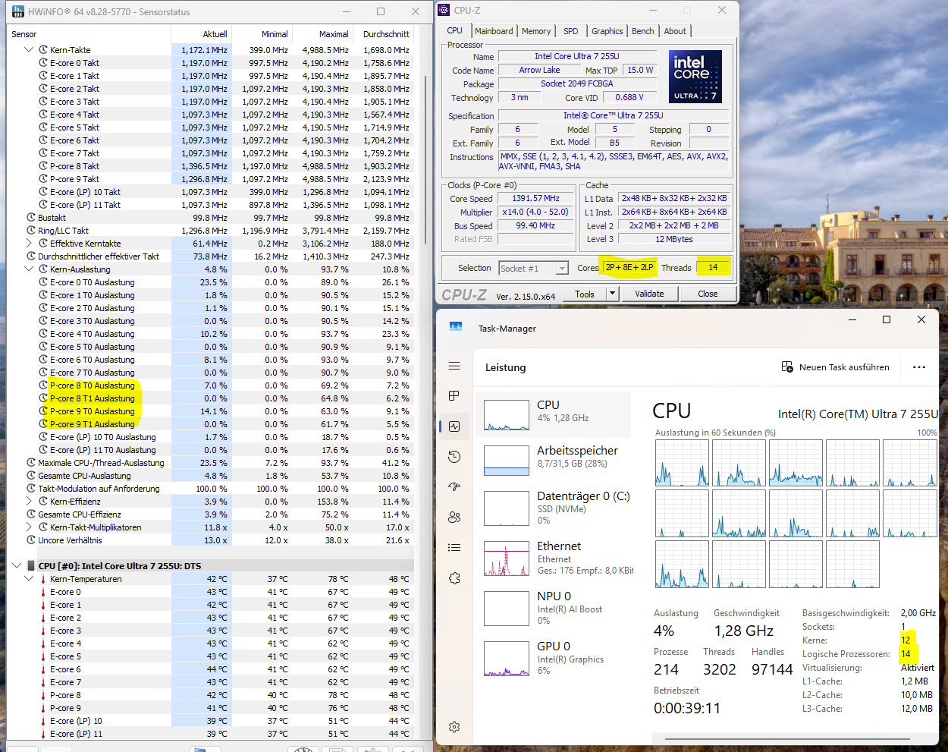Select CPU performance graph entry
The image size is (948, 752).
[553, 415]
